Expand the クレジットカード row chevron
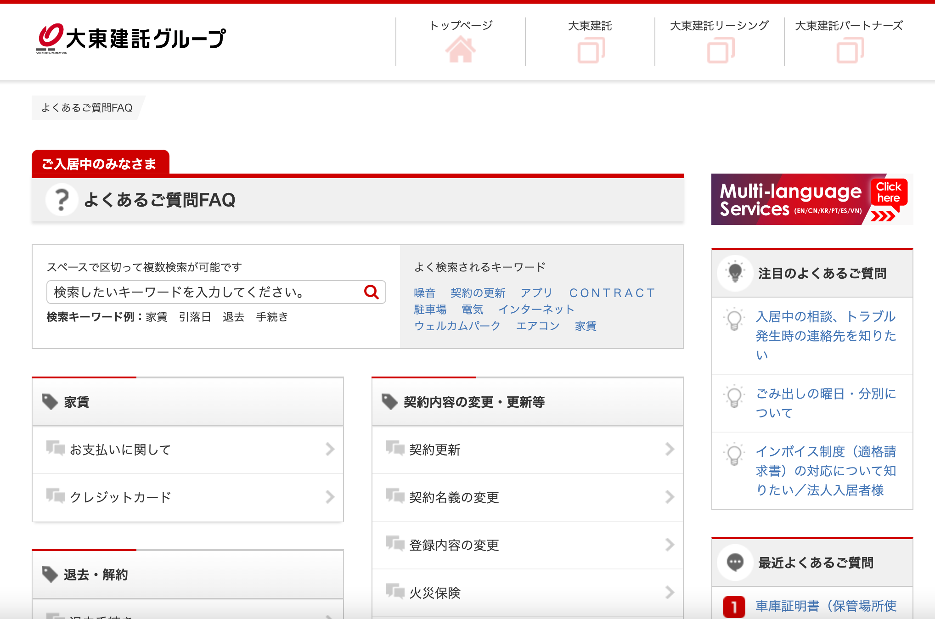Image resolution: width=935 pixels, height=619 pixels. [x=330, y=497]
